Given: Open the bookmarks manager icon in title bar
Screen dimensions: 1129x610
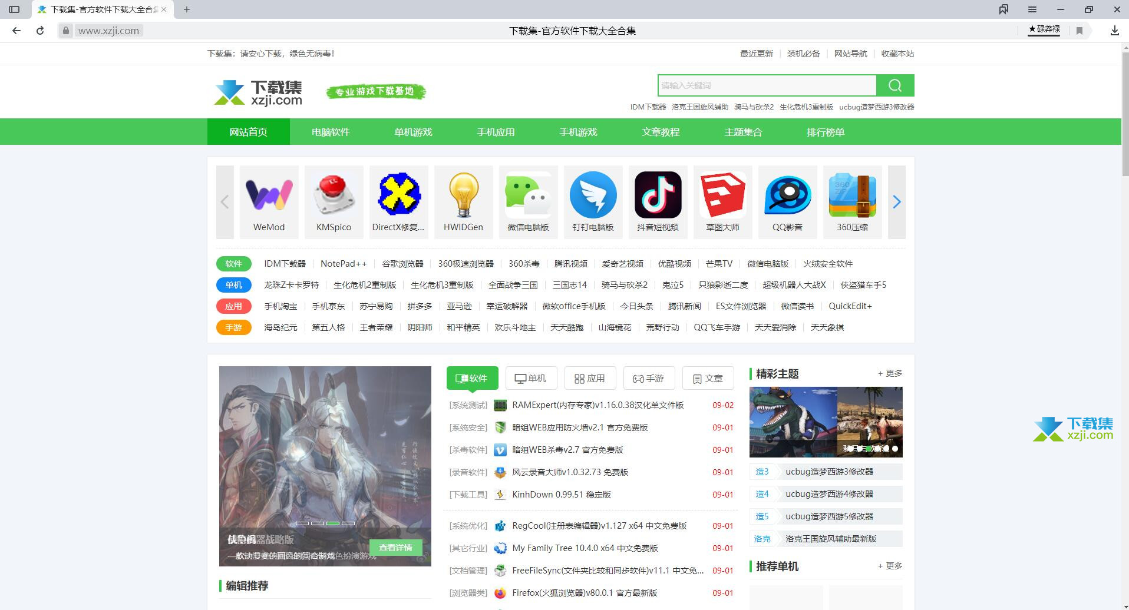Looking at the screenshot, I should click(1003, 9).
